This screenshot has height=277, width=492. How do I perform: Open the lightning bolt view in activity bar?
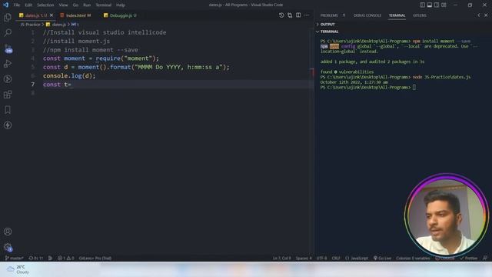8,125
